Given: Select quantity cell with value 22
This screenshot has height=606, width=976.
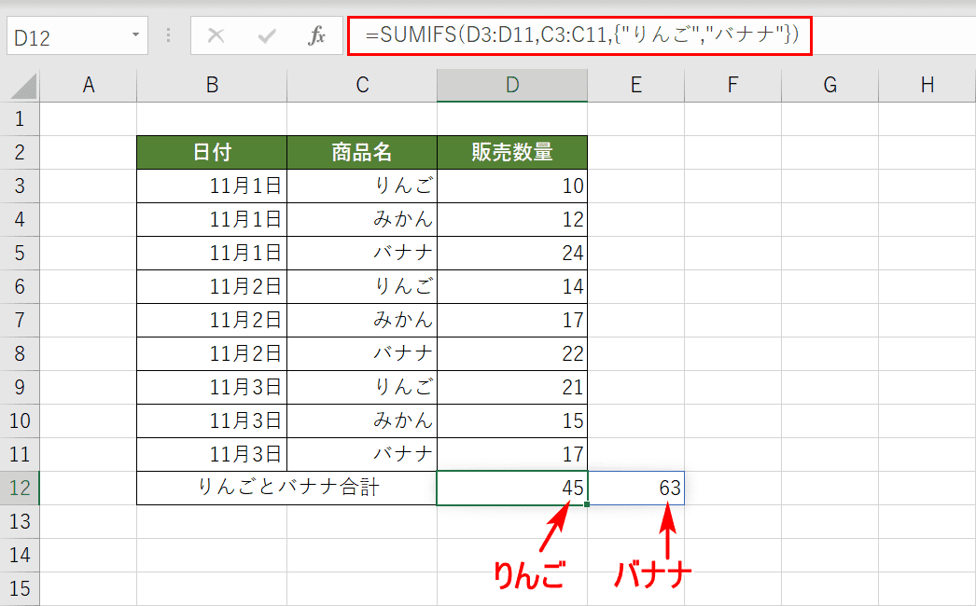Looking at the screenshot, I should point(512,354).
